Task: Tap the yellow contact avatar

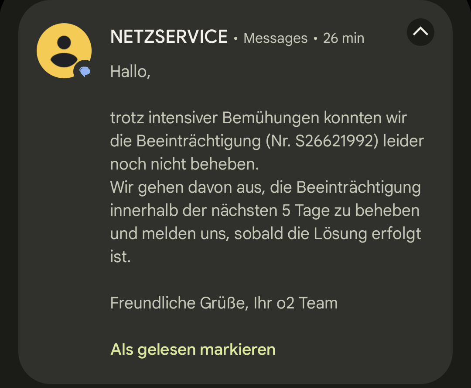Action: click(x=64, y=50)
